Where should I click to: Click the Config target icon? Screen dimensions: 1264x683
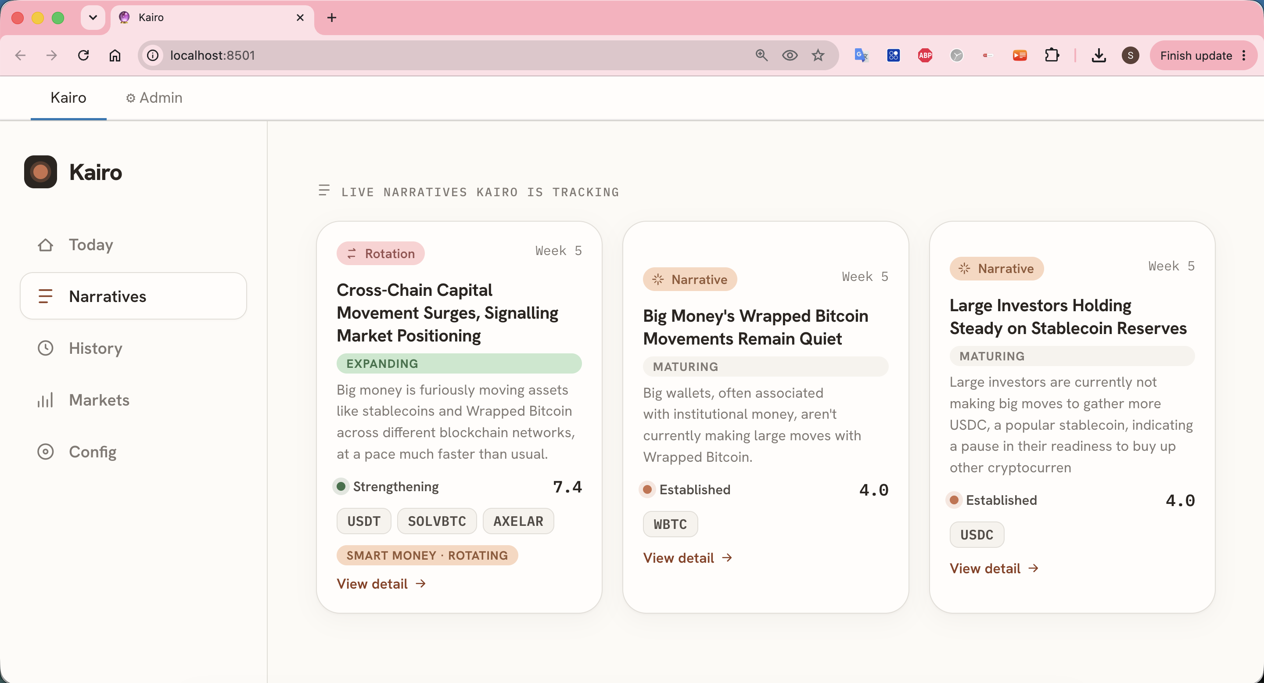[x=45, y=452]
